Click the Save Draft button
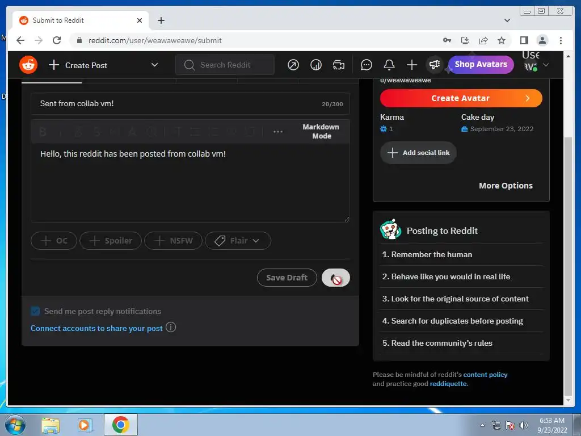Viewport: 581px width, 436px height. pos(287,278)
